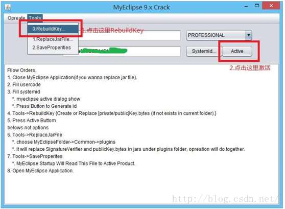Expand the PROFESSIONAL edition dropdown arrow

coord(248,35)
